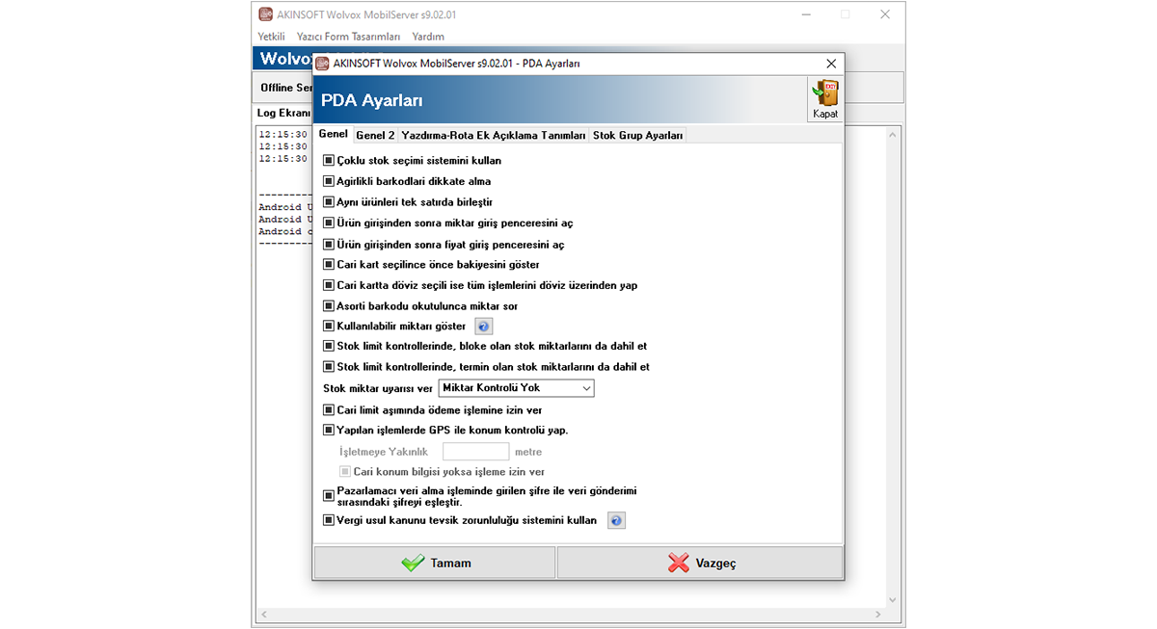Click help icon next to Vergi usul kanunu
This screenshot has height=629, width=1157.
(x=616, y=521)
